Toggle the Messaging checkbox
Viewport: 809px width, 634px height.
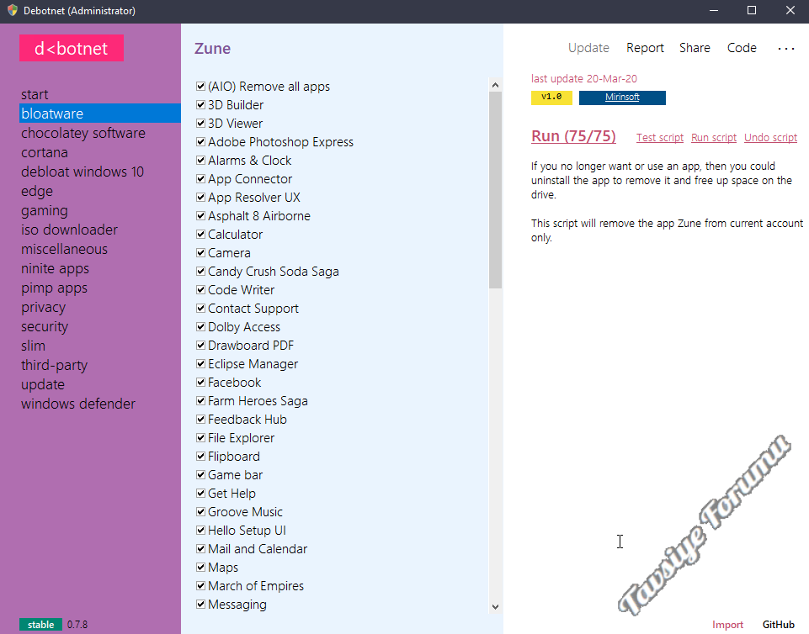pyautogui.click(x=200, y=604)
